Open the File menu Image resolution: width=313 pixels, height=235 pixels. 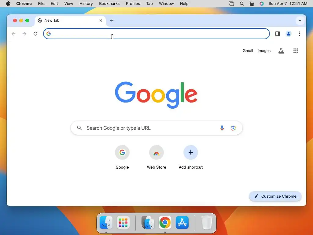(41, 4)
